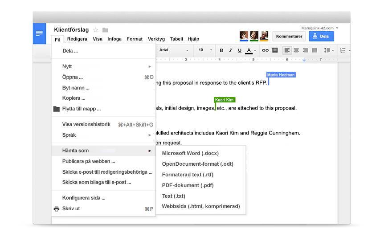
Task: Choose Flytta till mapp ...
Action: pos(103,109)
